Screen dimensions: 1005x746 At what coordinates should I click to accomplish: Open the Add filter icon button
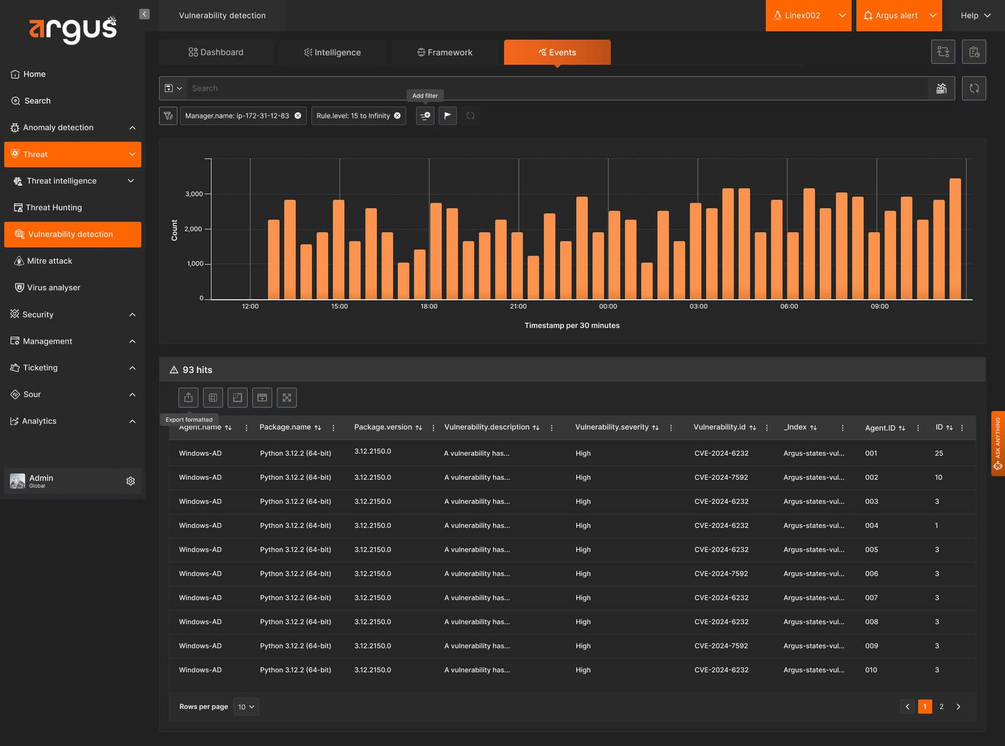coord(425,116)
